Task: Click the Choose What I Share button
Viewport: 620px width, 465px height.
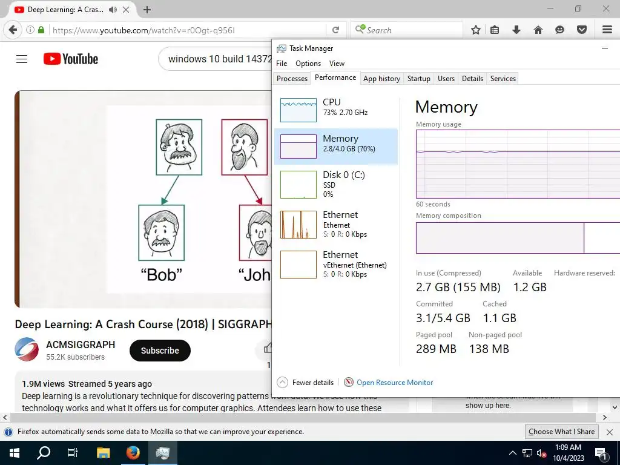Action: (x=561, y=431)
